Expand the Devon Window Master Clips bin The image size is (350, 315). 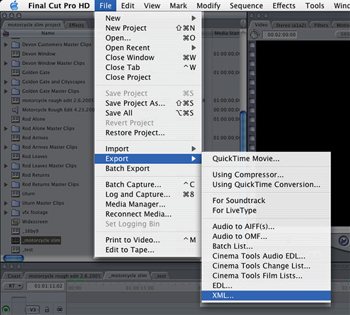(x=6, y=63)
